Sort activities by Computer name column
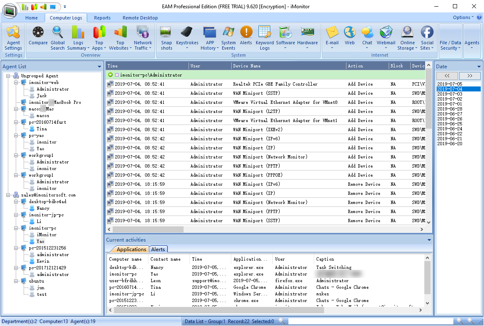The width and height of the screenshot is (484, 326). point(128,259)
